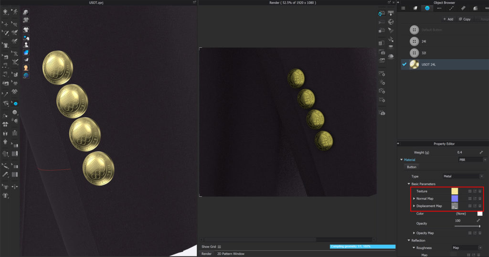Expand the Opacity Map options

[414, 233]
